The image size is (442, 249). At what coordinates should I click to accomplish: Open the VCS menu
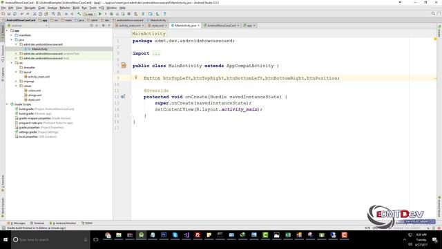pyautogui.click(x=102, y=8)
